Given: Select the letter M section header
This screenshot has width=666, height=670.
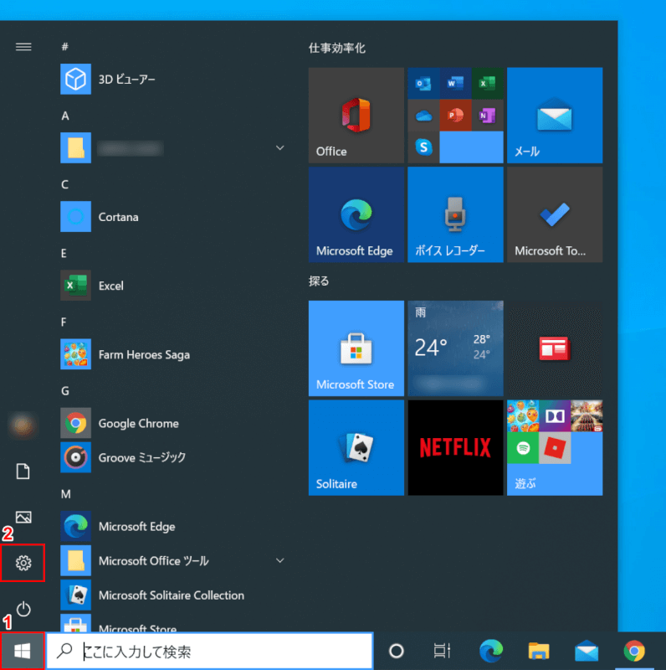Looking at the screenshot, I should [x=66, y=494].
